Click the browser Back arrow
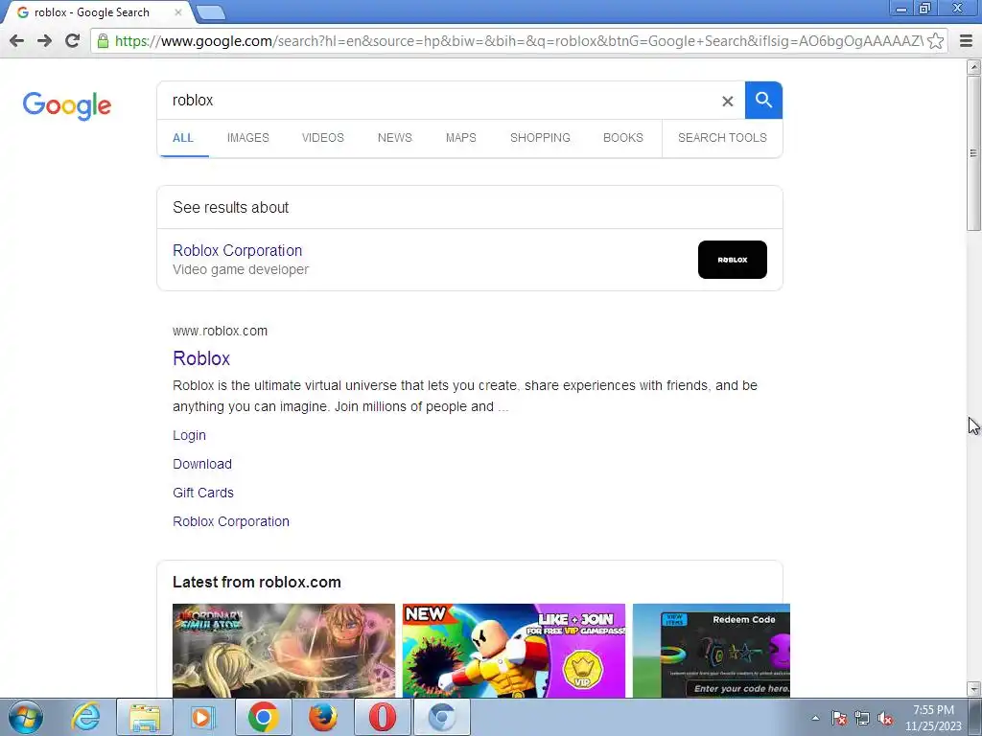982x736 pixels. pos(17,41)
